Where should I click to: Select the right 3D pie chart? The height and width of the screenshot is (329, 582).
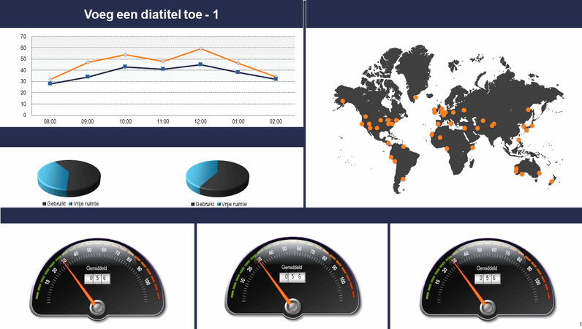[x=217, y=176]
